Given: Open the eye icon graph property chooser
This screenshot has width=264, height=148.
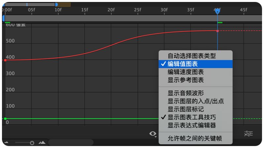Looking at the screenshot, I should (153, 134).
